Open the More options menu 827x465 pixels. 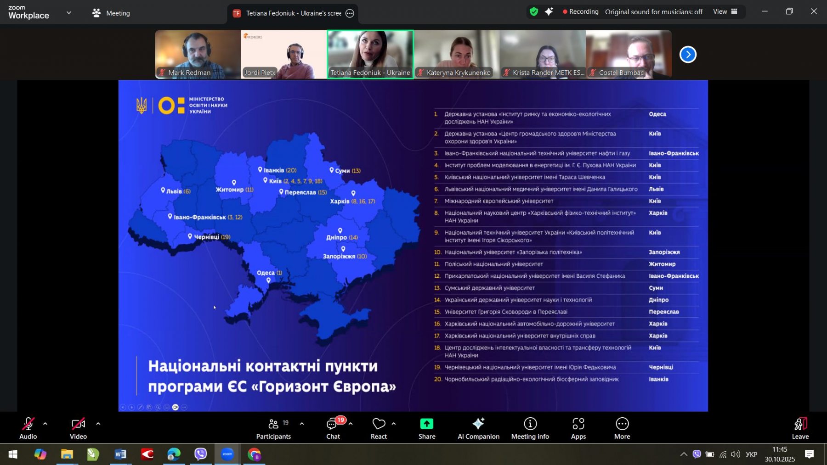[x=622, y=428]
